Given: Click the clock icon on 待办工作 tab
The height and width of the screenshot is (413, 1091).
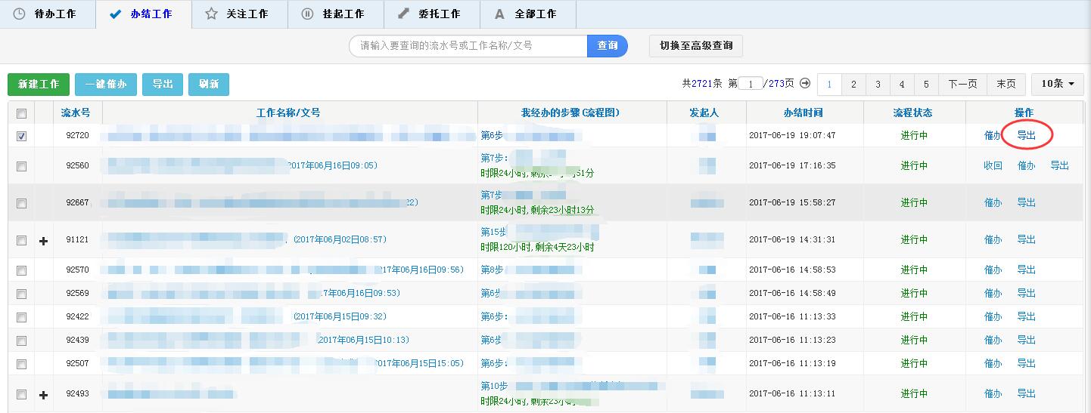Looking at the screenshot, I should pos(20,14).
